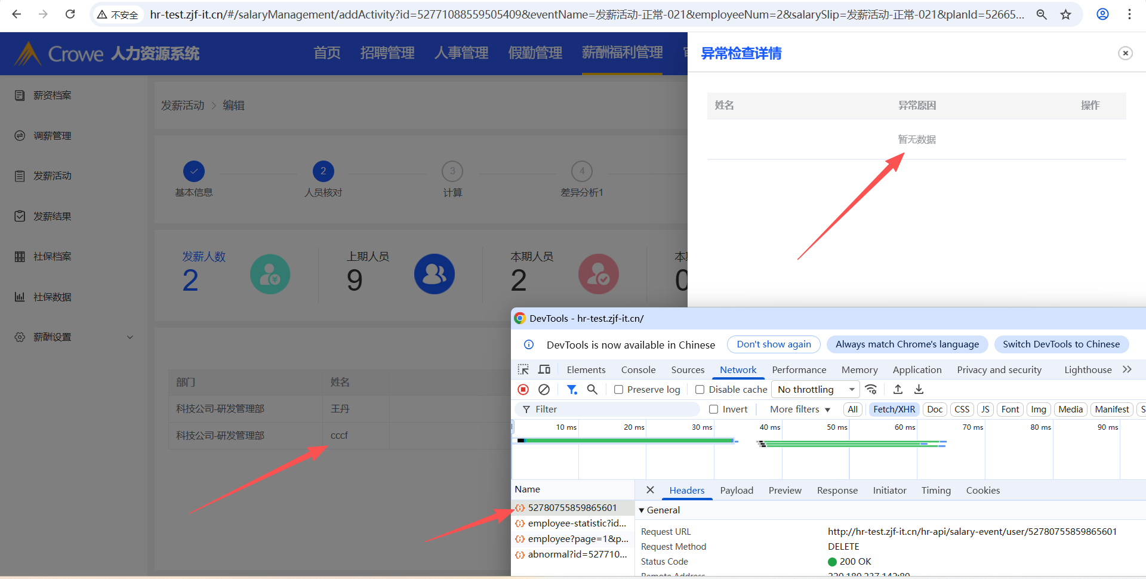Image resolution: width=1146 pixels, height=579 pixels.
Task: Click Switch DevTools to Chinese
Action: (x=1061, y=344)
